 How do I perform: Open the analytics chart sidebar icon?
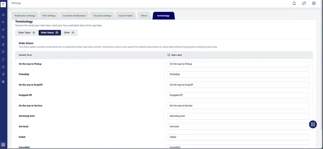3,29
